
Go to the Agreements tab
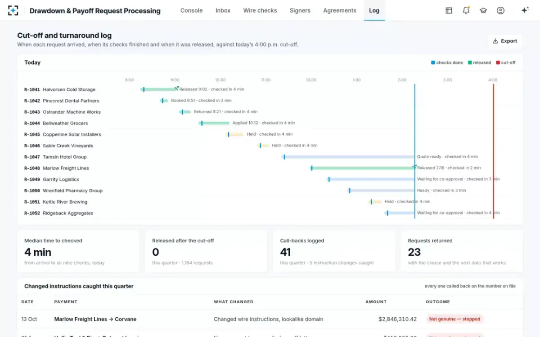[x=340, y=10]
